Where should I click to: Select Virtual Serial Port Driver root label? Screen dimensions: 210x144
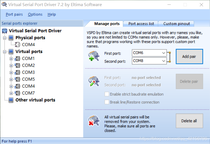(35, 31)
